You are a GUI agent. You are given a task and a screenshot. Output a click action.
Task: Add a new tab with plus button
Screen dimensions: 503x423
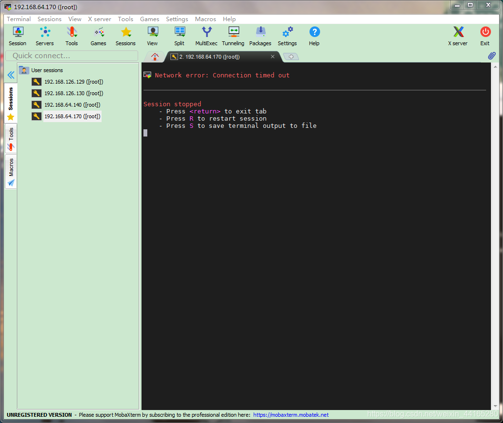(291, 57)
